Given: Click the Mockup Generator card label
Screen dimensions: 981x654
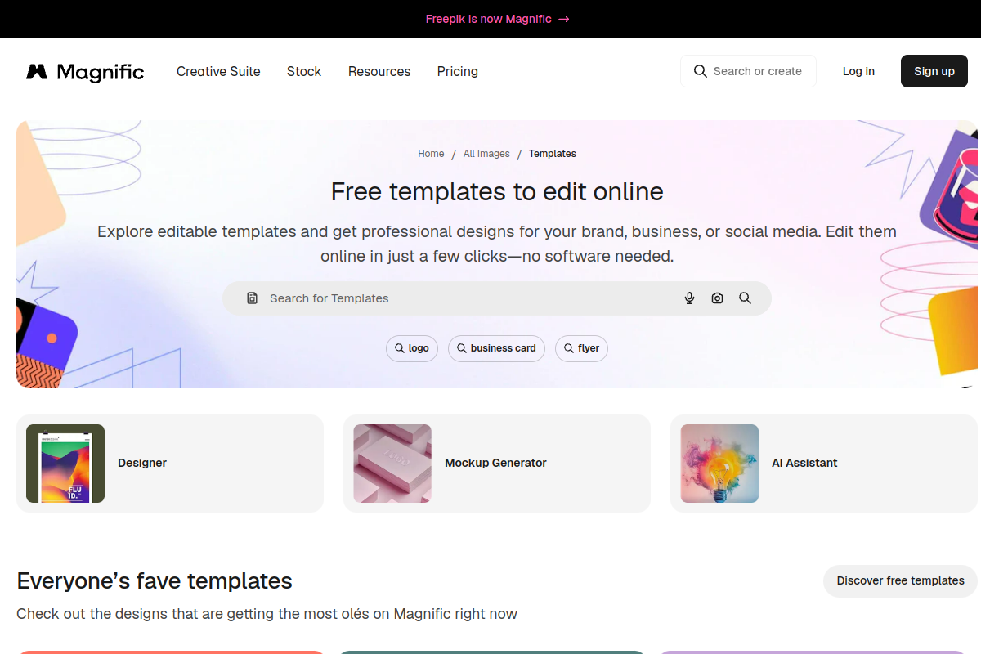Looking at the screenshot, I should (495, 463).
